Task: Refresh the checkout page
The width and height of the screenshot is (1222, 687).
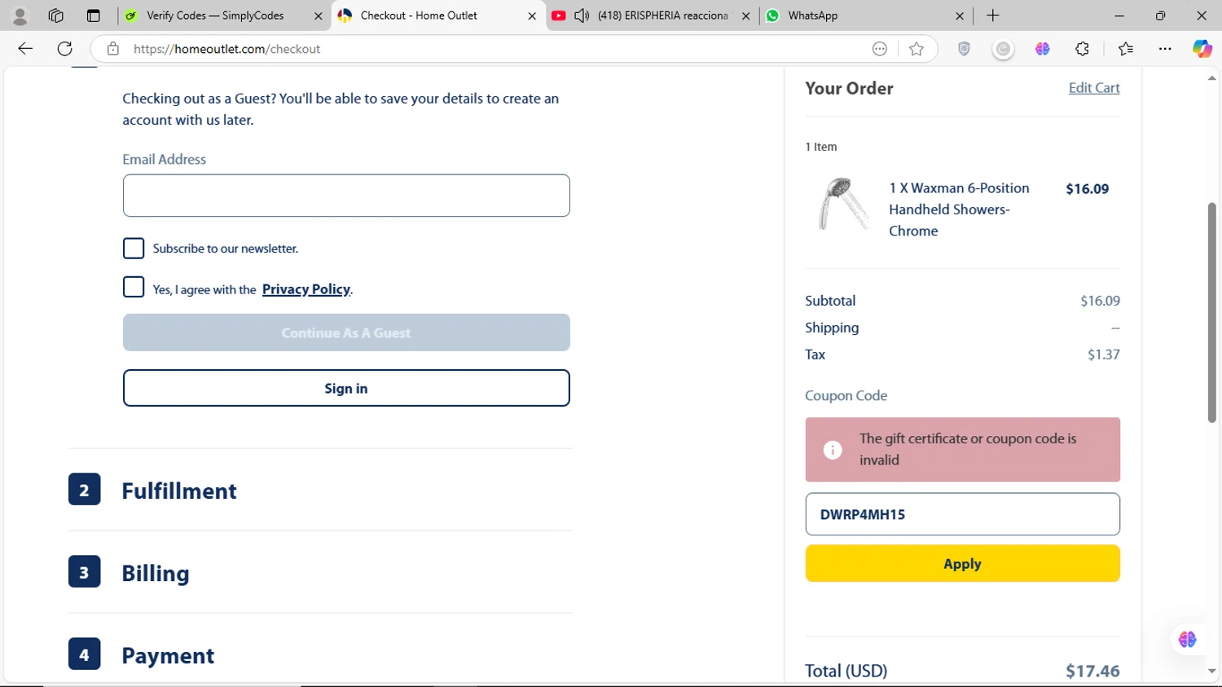Action: coord(65,49)
